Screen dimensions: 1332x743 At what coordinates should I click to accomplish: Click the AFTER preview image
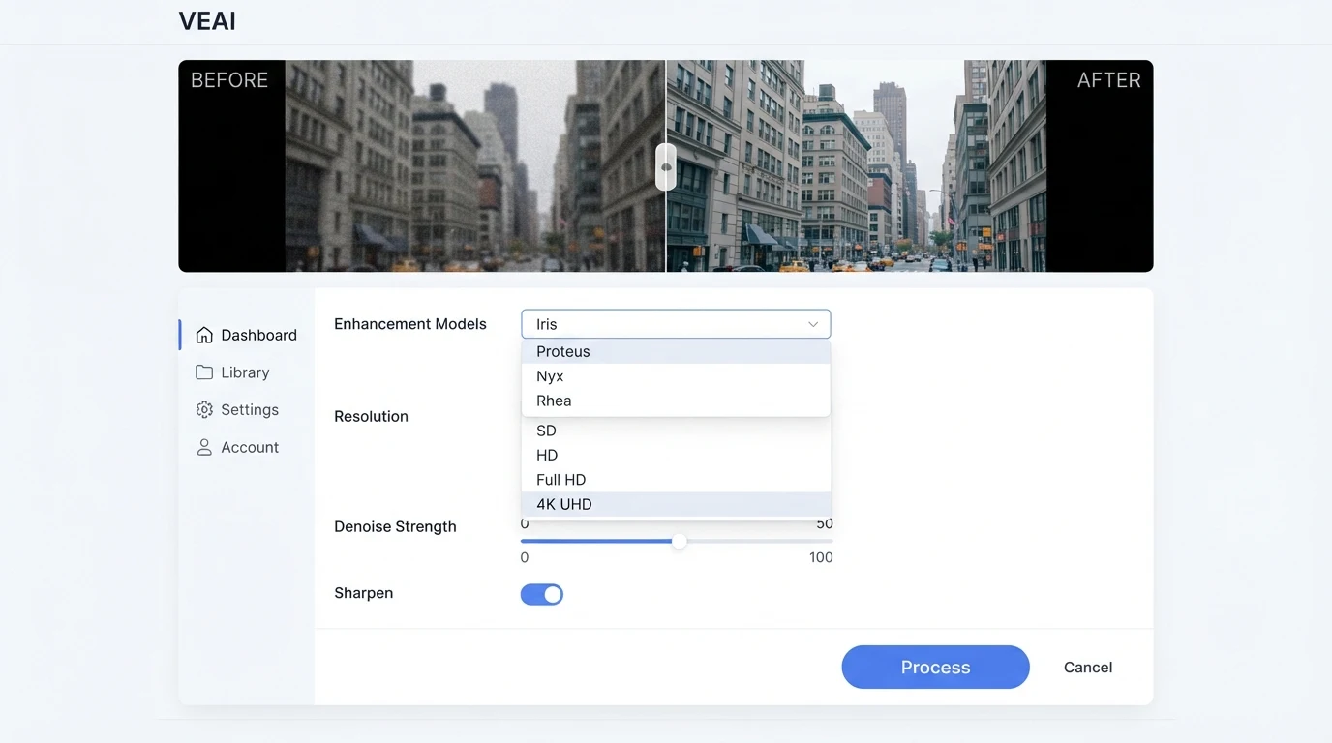(x=857, y=165)
